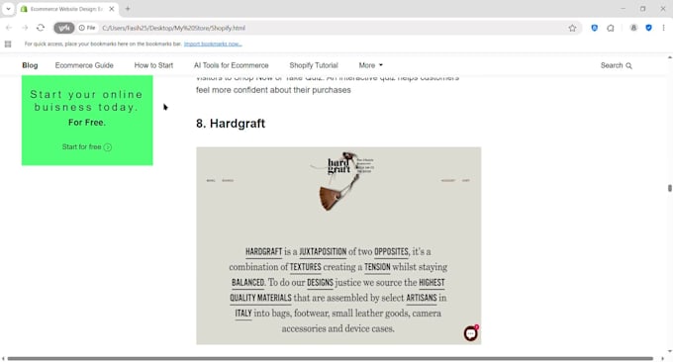Click the VPN pill in address bar
This screenshot has height=362, width=673.
pyautogui.click(x=64, y=28)
